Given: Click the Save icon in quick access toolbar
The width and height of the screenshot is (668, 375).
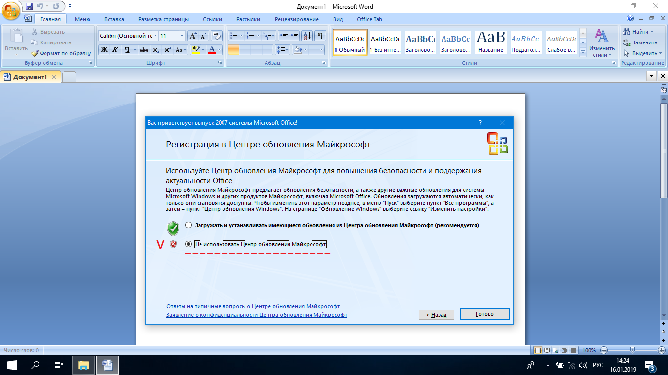Looking at the screenshot, I should (x=29, y=6).
